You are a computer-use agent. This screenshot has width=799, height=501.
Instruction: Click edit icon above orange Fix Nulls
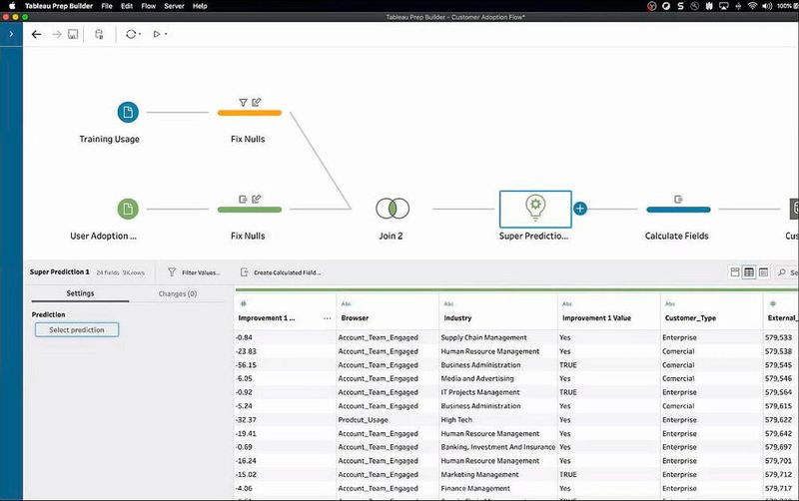pyautogui.click(x=257, y=103)
